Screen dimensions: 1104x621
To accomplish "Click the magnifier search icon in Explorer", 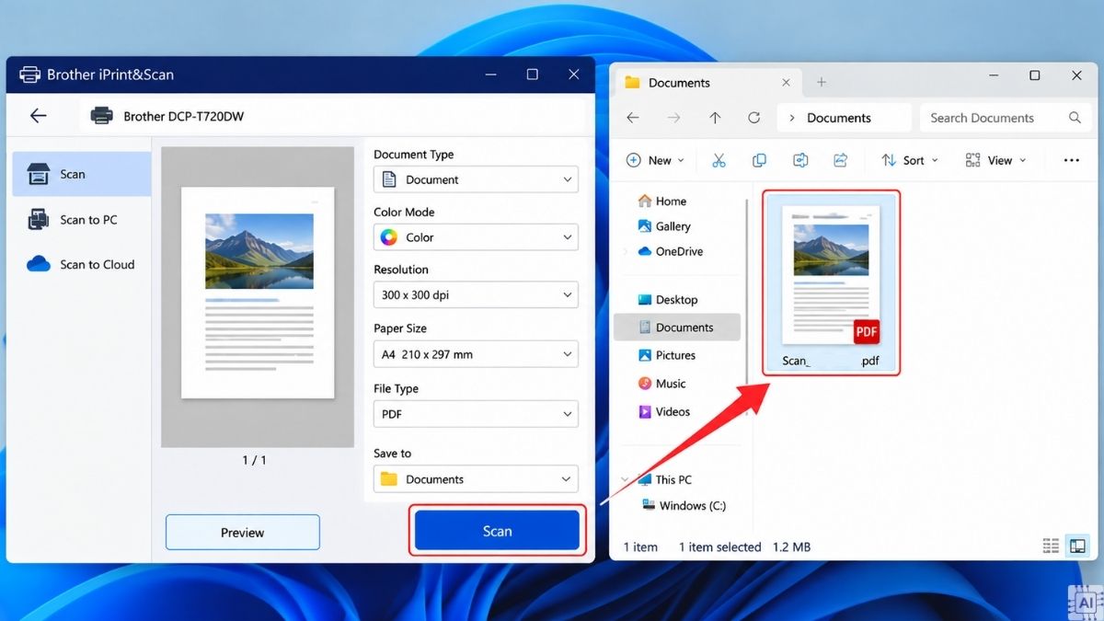I will pos(1075,118).
